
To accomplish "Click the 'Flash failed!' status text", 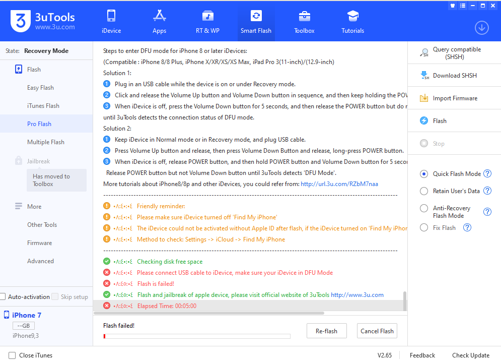I will pos(119,326).
